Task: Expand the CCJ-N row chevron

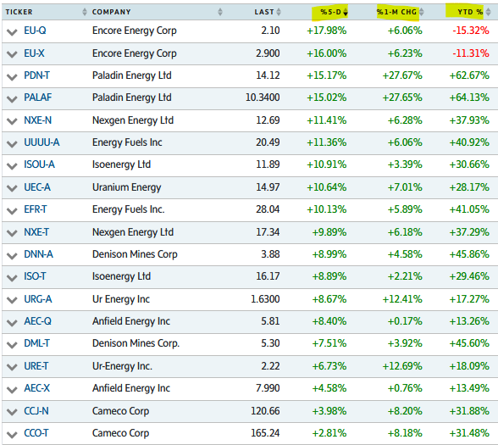Action: tap(12, 412)
